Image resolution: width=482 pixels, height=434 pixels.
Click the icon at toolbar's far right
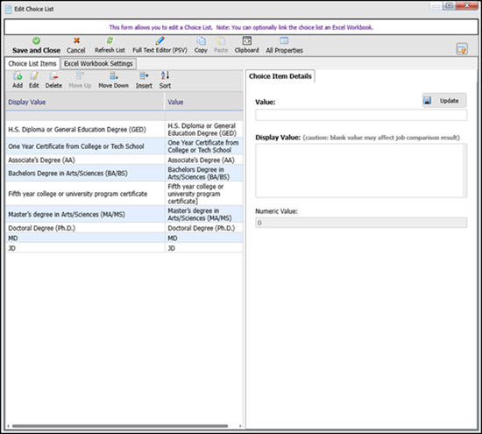click(x=462, y=49)
